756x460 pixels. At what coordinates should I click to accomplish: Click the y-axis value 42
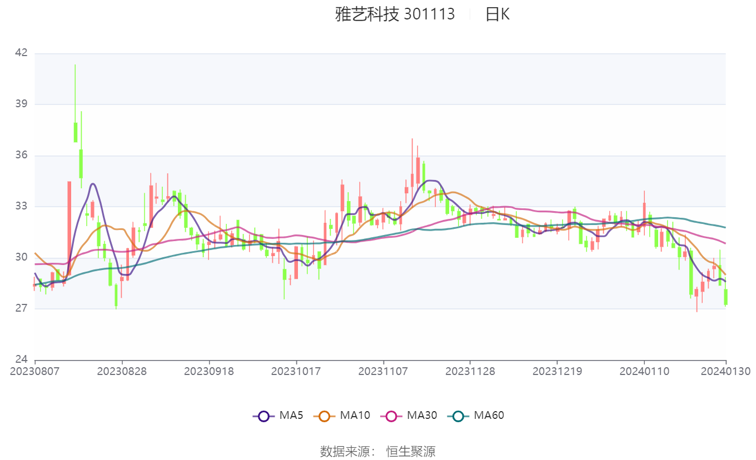coord(21,53)
